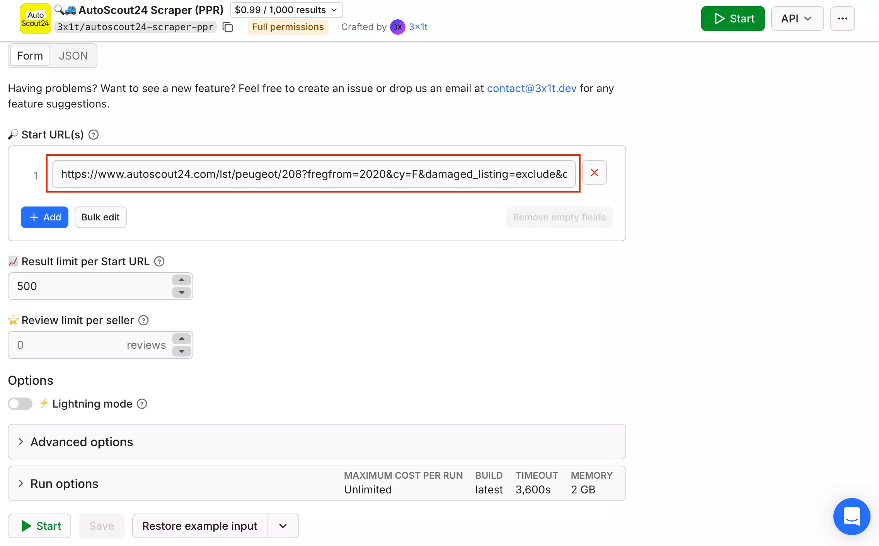This screenshot has height=546, width=879.
Task: Decrease the result limit value
Action: pos(182,292)
